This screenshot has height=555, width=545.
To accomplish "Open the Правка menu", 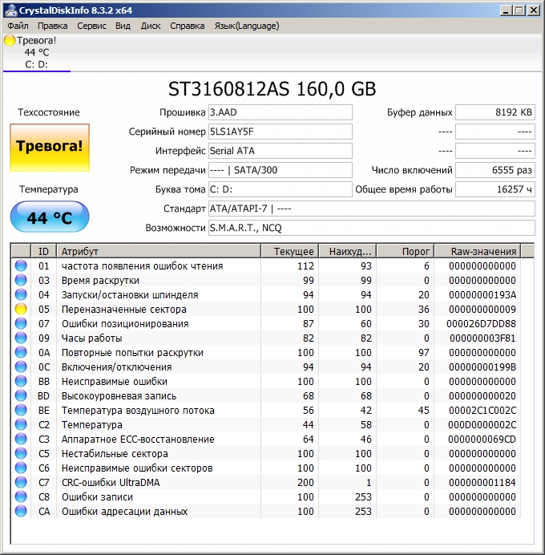I will click(x=52, y=26).
